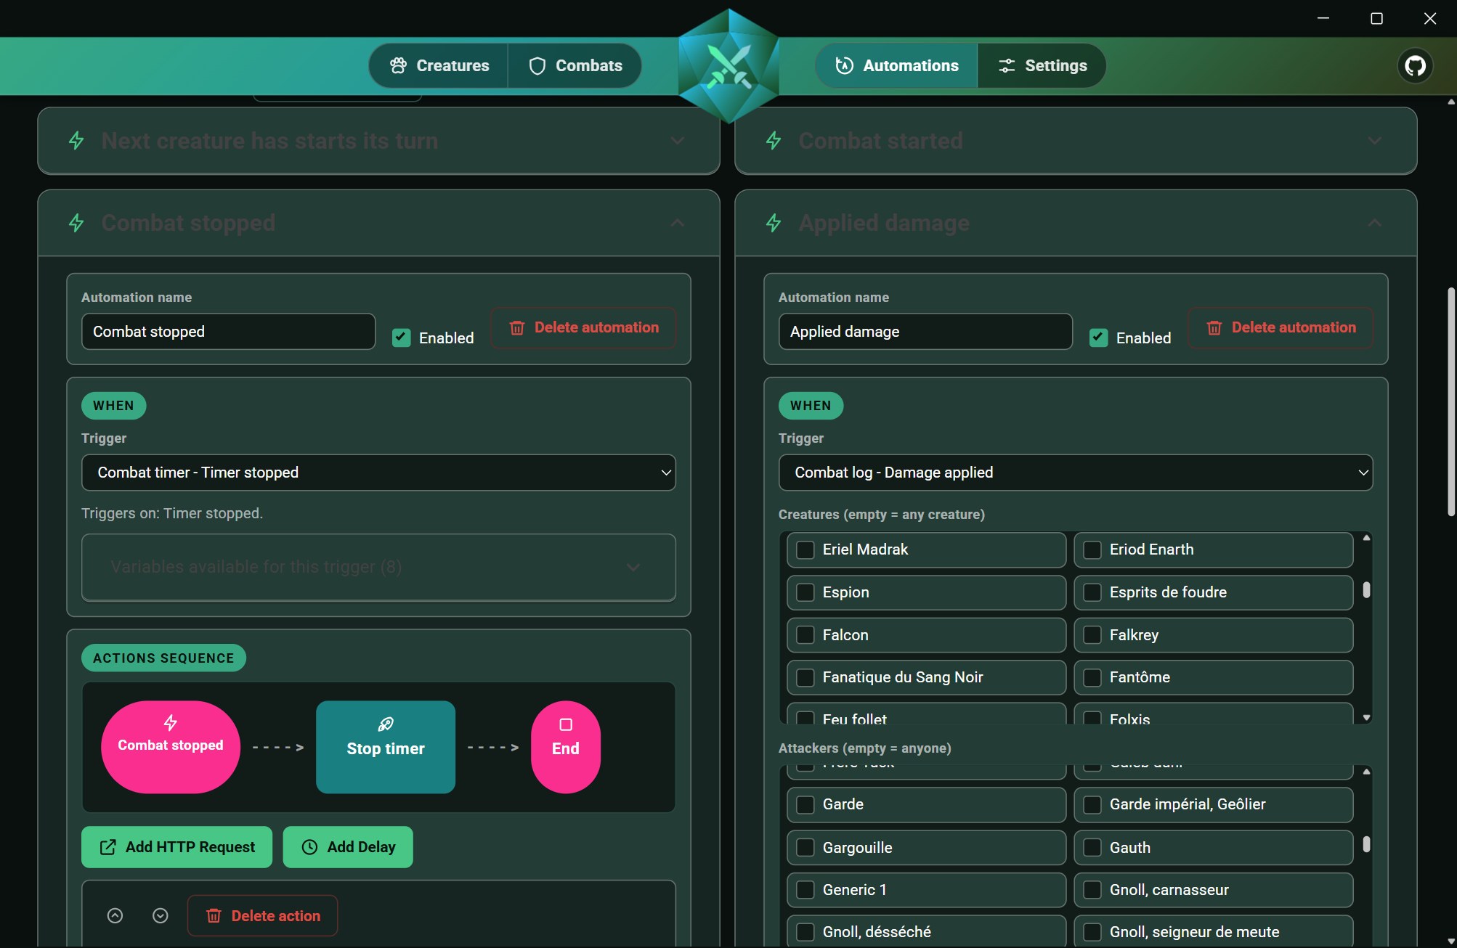Click lightning icon beside Combat started
Image resolution: width=1457 pixels, height=948 pixels.
774,141
